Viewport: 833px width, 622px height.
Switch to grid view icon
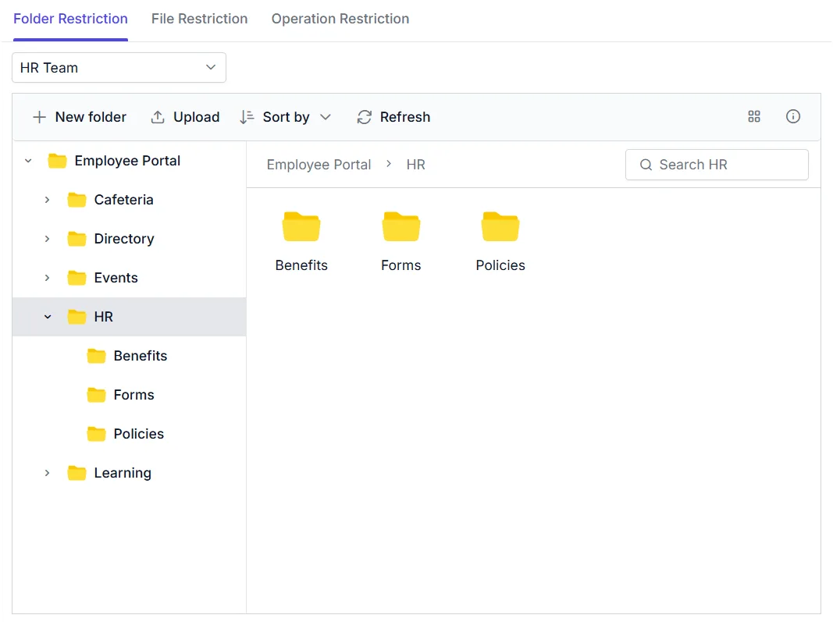tap(754, 116)
